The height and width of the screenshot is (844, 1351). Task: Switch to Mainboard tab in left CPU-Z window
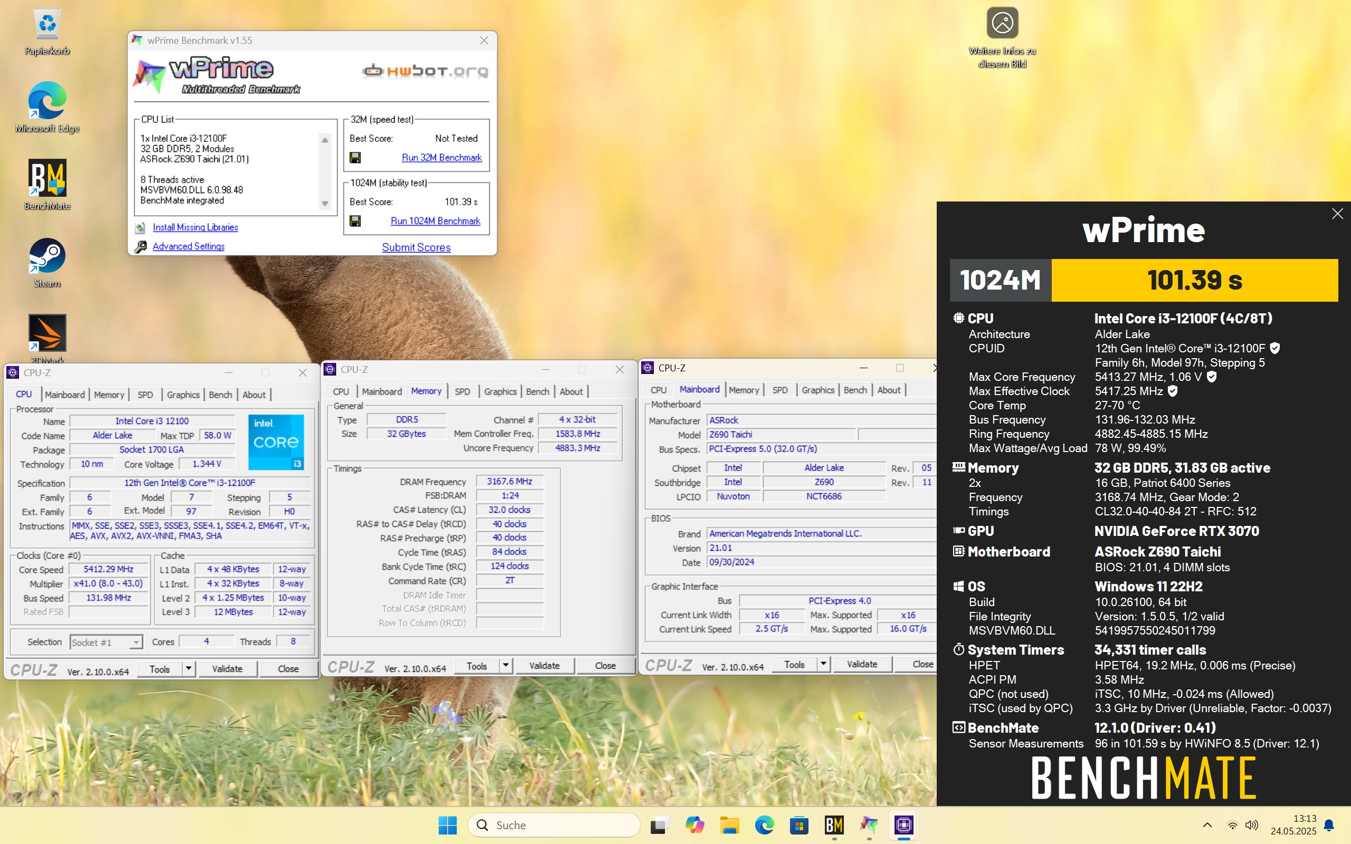[x=65, y=395]
